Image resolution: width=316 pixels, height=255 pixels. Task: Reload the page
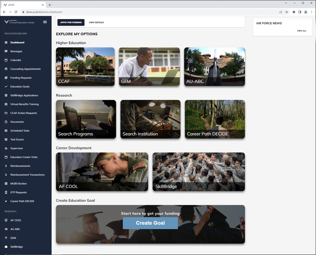[16, 12]
